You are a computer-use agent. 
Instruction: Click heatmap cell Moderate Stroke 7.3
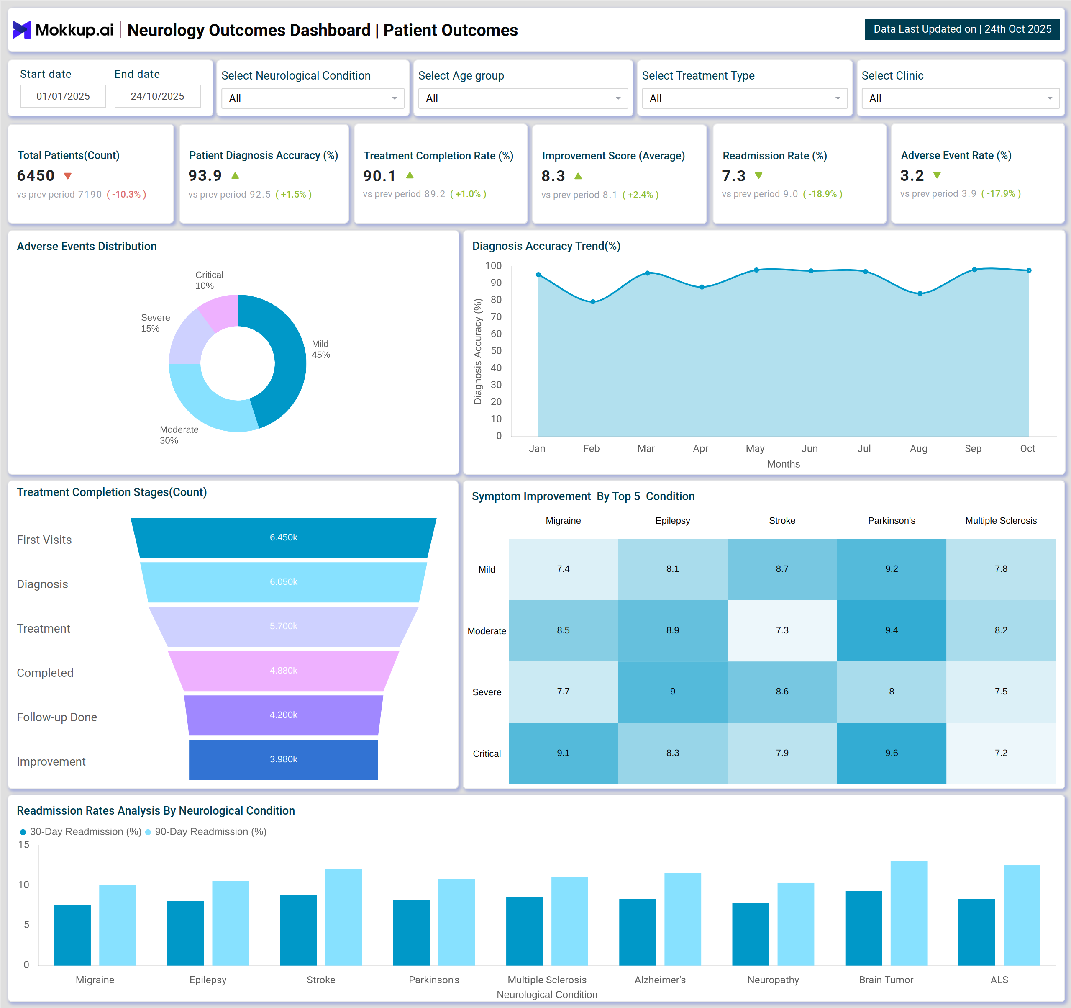coord(781,630)
